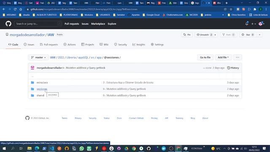Open footer About link
This screenshot has width=270, height=152.
click(205, 118)
